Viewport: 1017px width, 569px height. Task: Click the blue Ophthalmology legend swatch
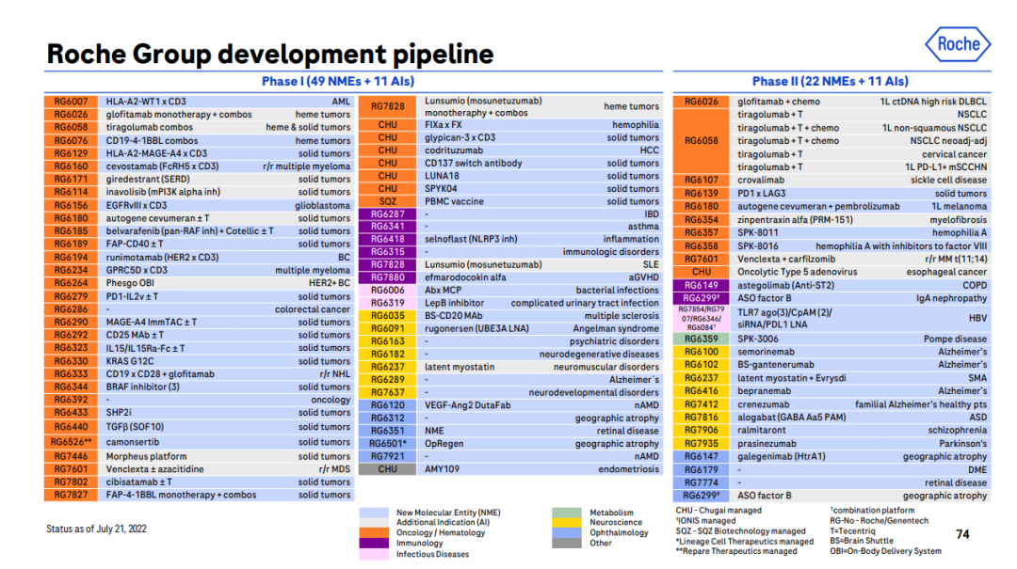coord(567,532)
